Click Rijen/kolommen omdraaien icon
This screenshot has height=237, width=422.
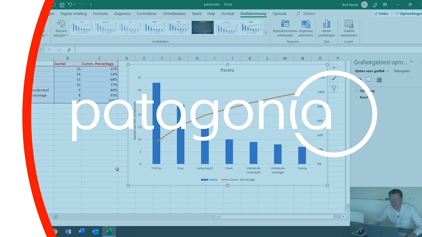point(285,28)
